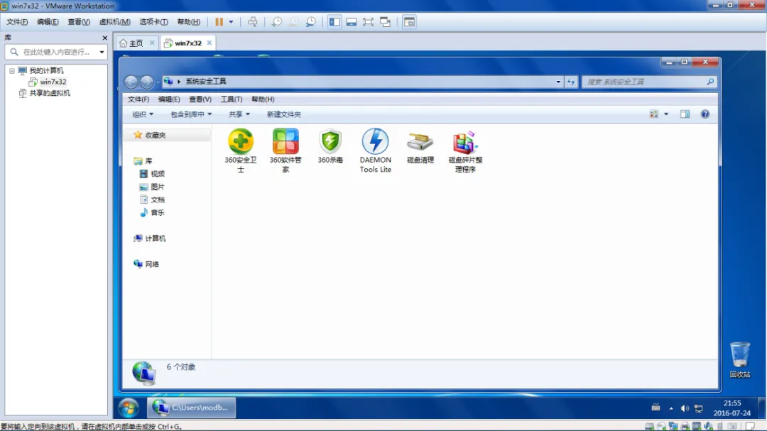
Task: Open the VMware 帮助(H) menu
Action: [188, 21]
